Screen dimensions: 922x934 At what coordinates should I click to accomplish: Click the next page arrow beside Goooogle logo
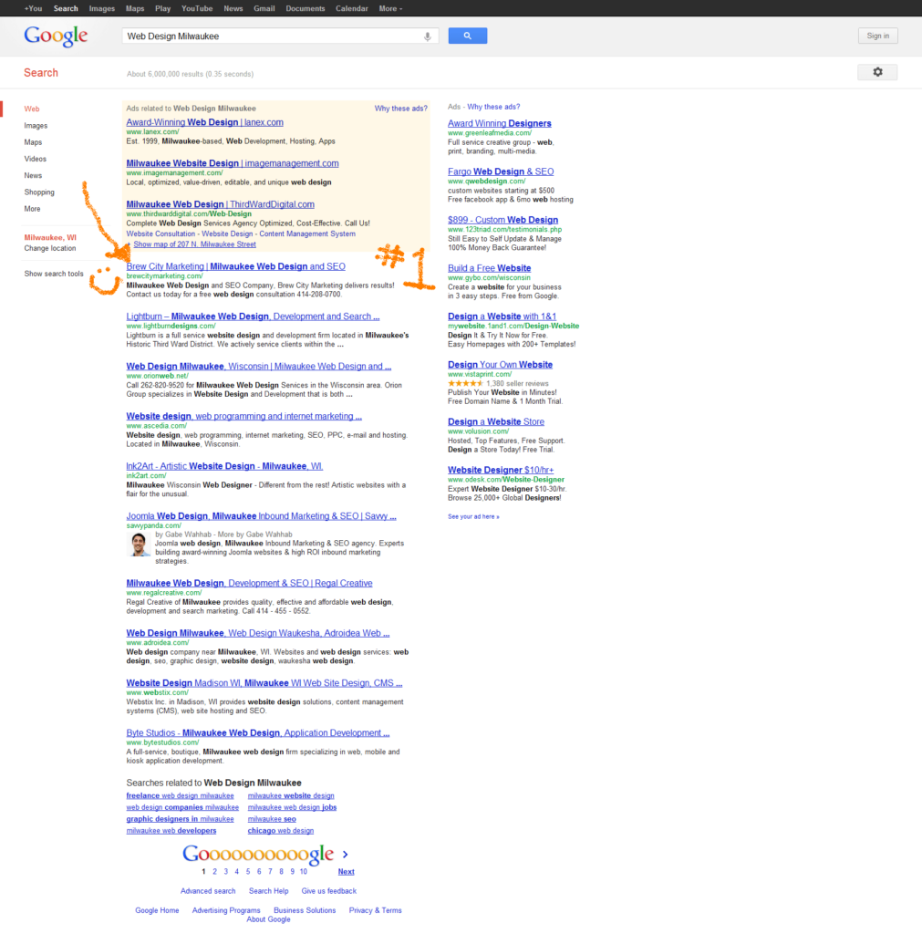(345, 854)
